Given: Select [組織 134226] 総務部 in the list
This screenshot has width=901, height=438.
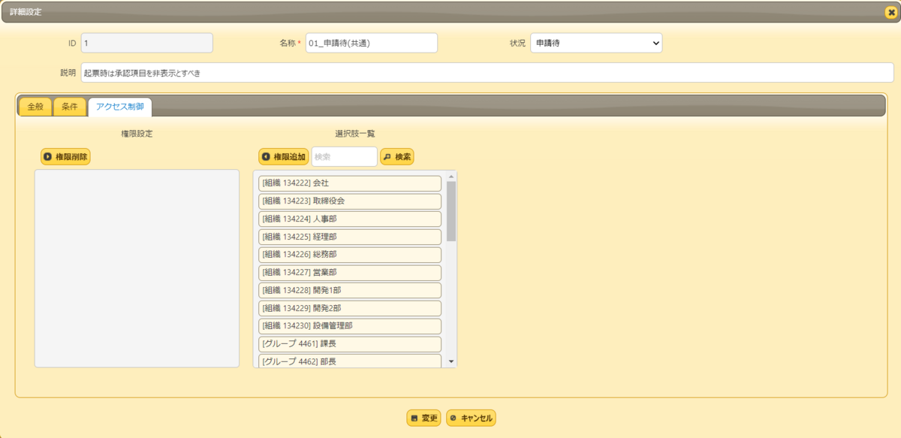Looking at the screenshot, I should 350,255.
